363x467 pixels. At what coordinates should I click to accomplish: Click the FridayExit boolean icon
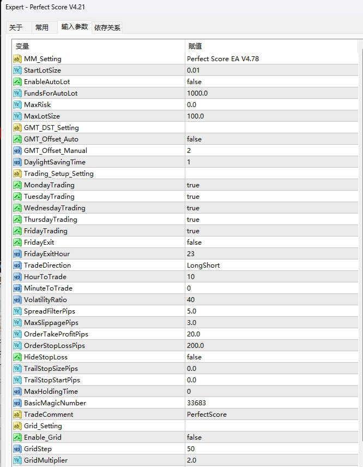click(x=17, y=242)
